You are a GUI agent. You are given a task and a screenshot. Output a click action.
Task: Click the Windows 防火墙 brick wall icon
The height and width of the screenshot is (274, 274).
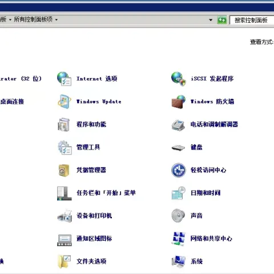click(179, 102)
